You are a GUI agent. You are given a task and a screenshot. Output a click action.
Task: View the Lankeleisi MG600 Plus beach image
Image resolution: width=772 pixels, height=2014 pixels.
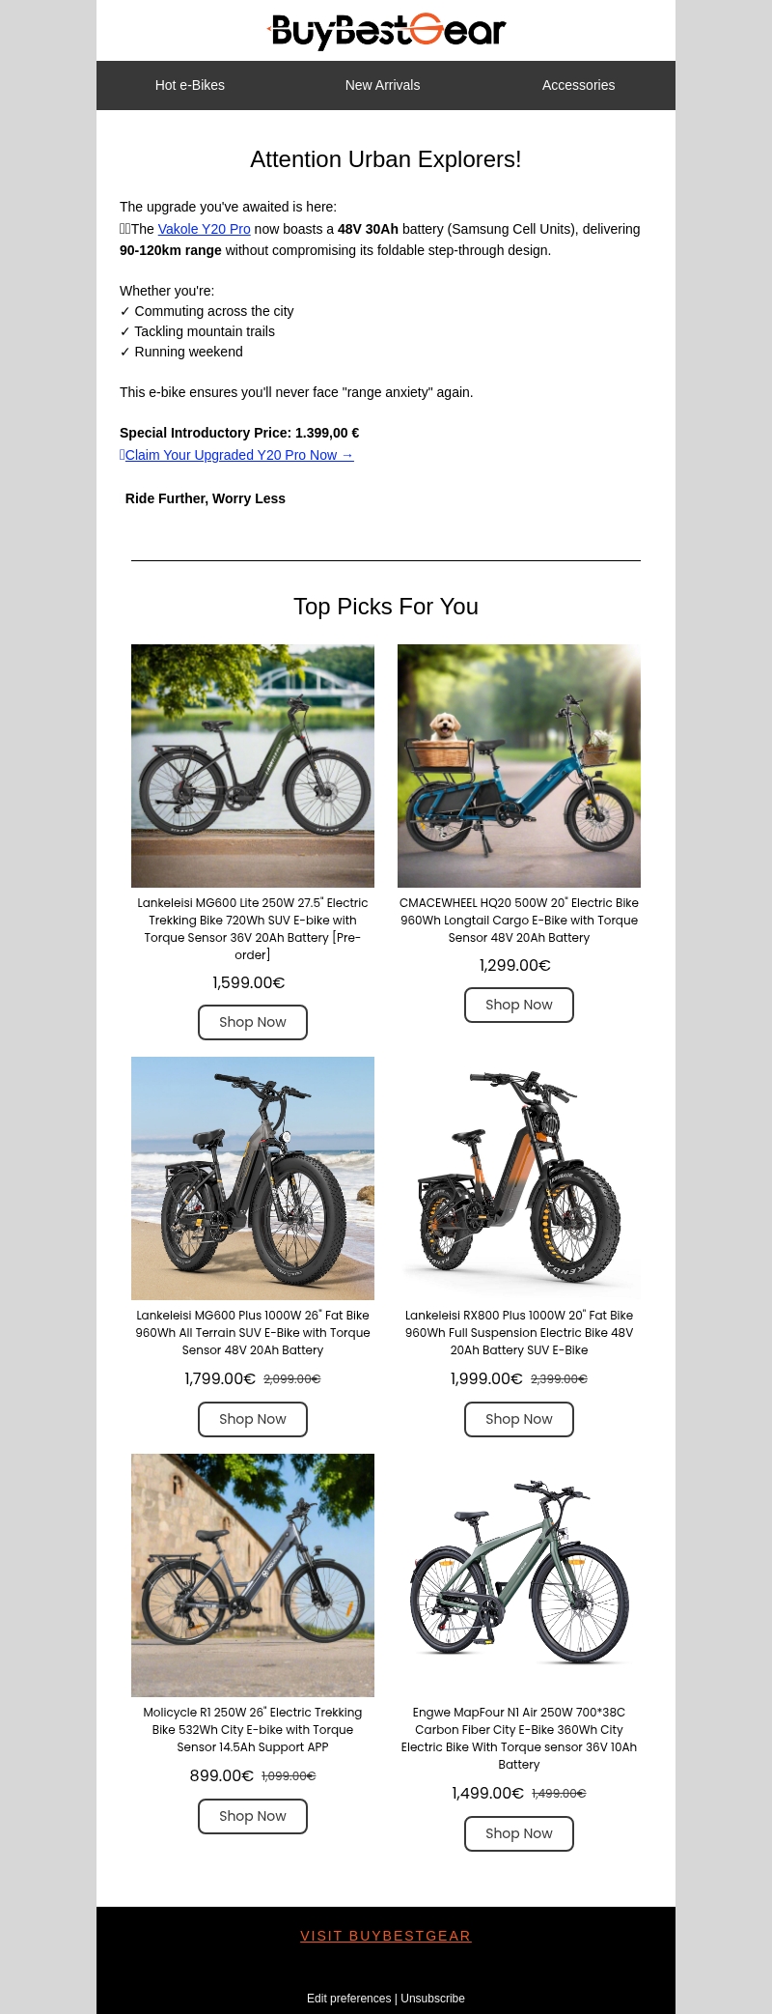253,1178
